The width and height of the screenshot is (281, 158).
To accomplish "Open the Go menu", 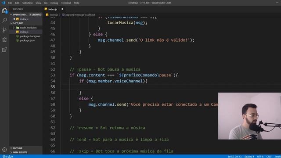I will pos(46,3).
